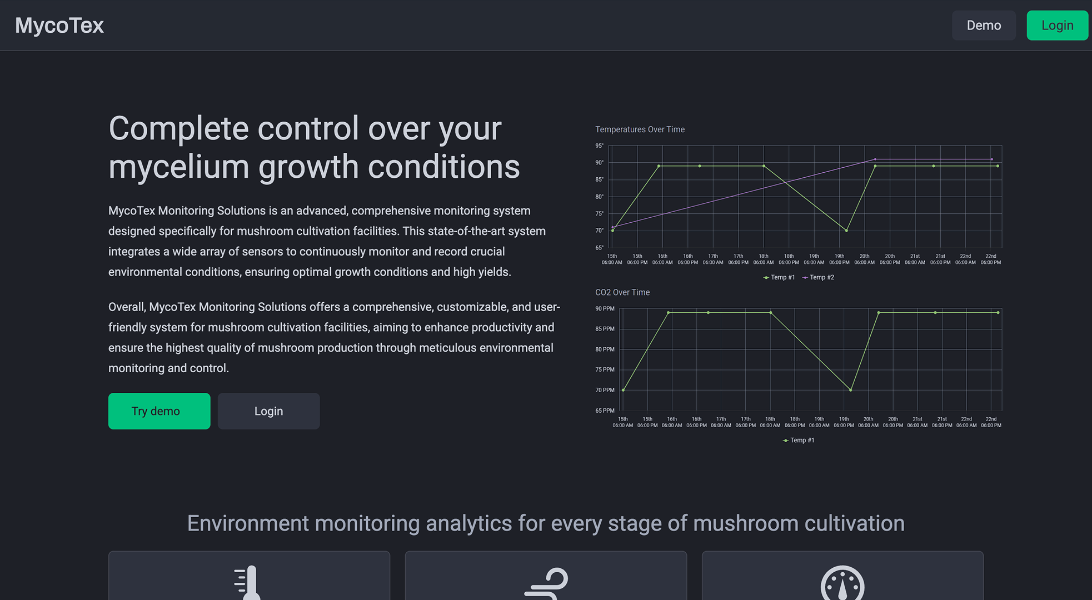Click the "Complete control" main headline
Image resolution: width=1092 pixels, height=600 pixels.
click(x=314, y=147)
